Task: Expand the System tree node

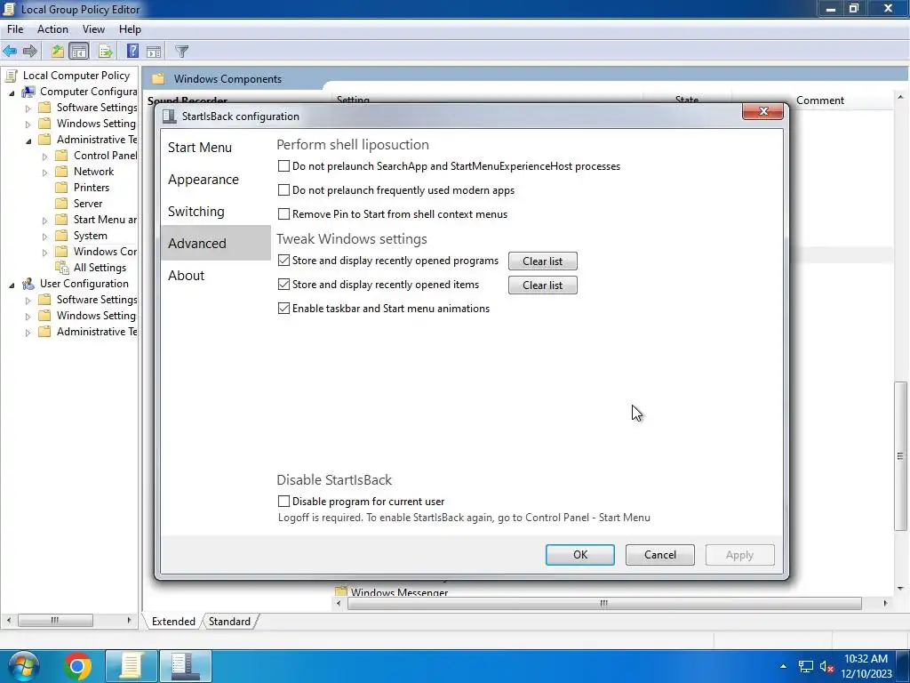Action: tap(44, 237)
